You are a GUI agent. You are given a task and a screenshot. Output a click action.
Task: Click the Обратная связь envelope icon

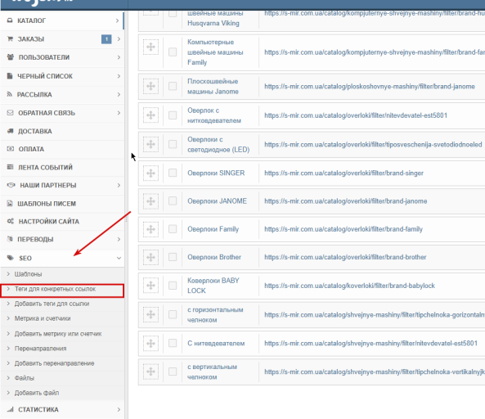point(10,113)
